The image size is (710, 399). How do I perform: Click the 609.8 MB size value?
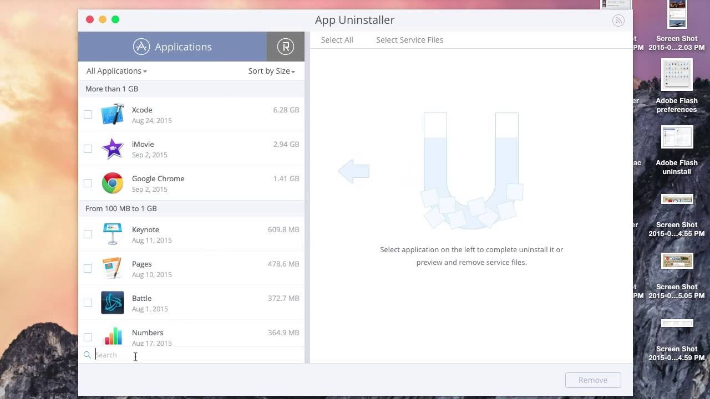click(x=283, y=229)
